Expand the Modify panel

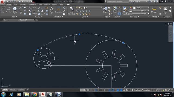click(x=38, y=17)
